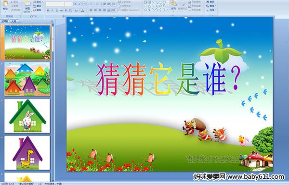Toggle Underline text formatting

pyautogui.click(x=56, y=11)
